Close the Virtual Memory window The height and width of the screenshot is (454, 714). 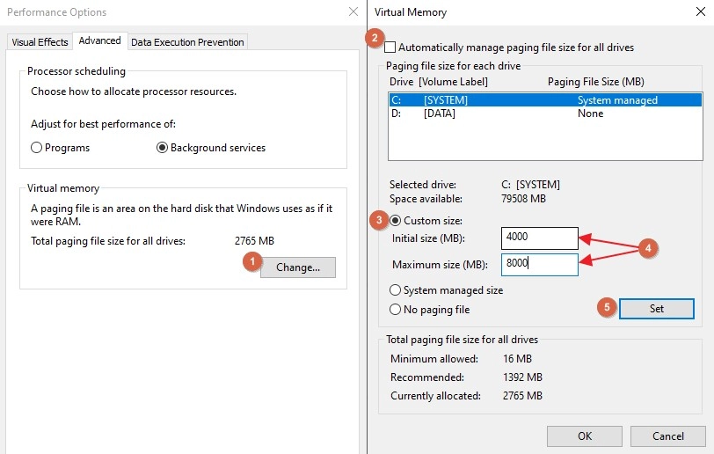pos(701,11)
